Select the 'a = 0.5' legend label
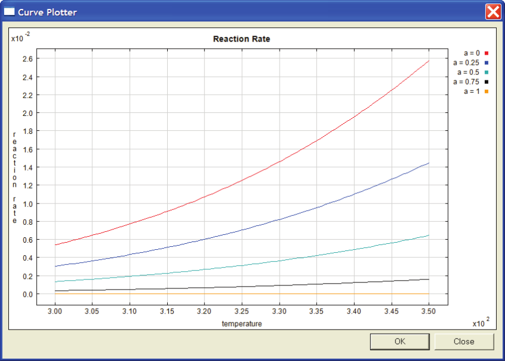This screenshot has height=361, width=505. tap(468, 73)
